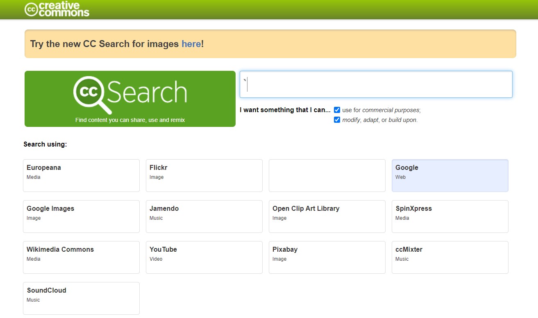Pick ccMixter music search
This screenshot has width=538, height=318.
pyautogui.click(x=450, y=257)
